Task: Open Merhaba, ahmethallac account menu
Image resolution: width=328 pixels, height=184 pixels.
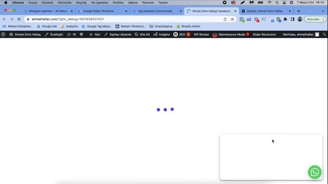Action: (x=301, y=35)
